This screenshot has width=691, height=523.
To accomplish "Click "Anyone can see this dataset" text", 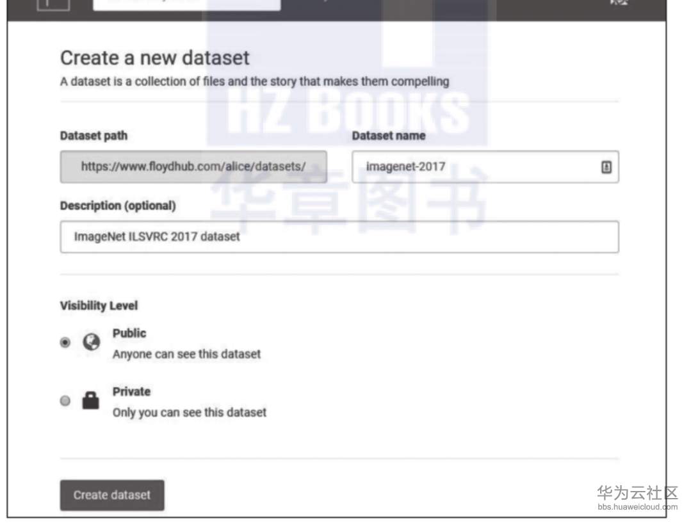I will (x=186, y=354).
